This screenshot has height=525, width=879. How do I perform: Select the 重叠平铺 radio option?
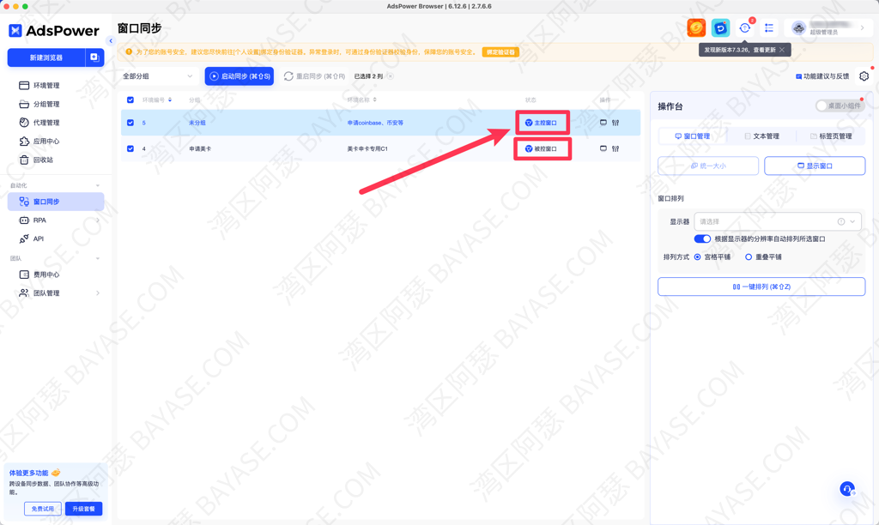(749, 256)
